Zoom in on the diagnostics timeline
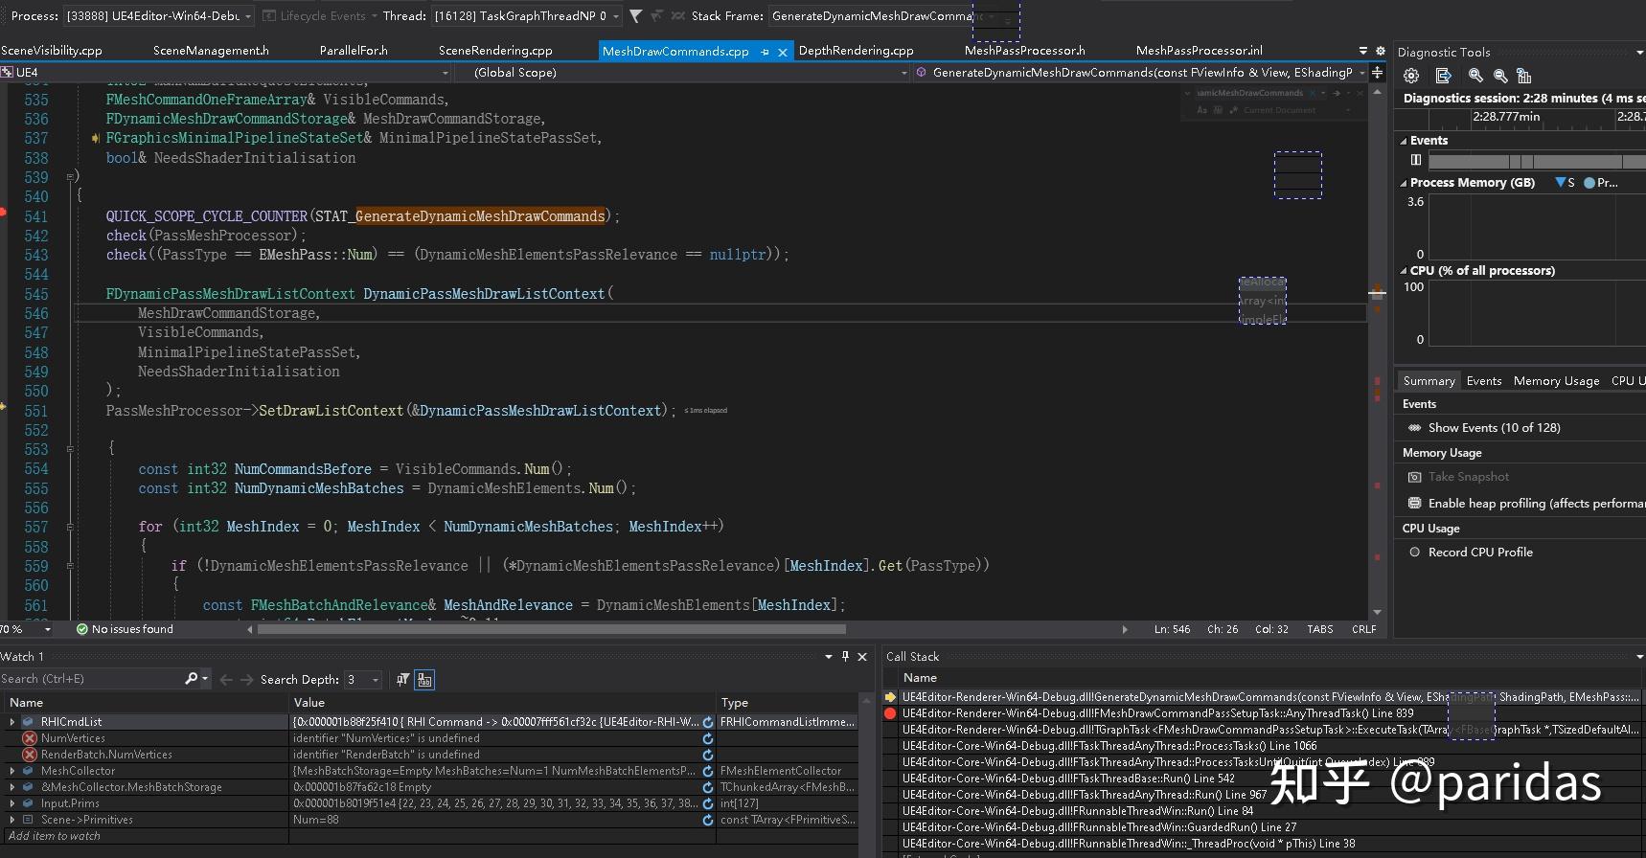Screen dimensions: 1646x858 pyautogui.click(x=1475, y=76)
